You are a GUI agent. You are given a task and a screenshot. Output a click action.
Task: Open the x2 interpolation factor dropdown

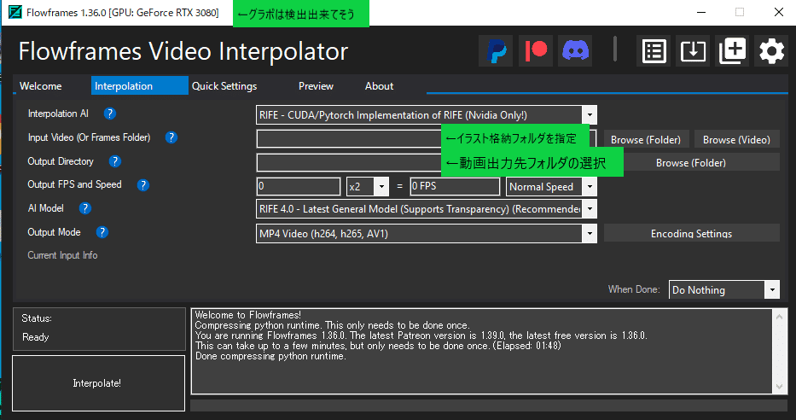(x=381, y=186)
